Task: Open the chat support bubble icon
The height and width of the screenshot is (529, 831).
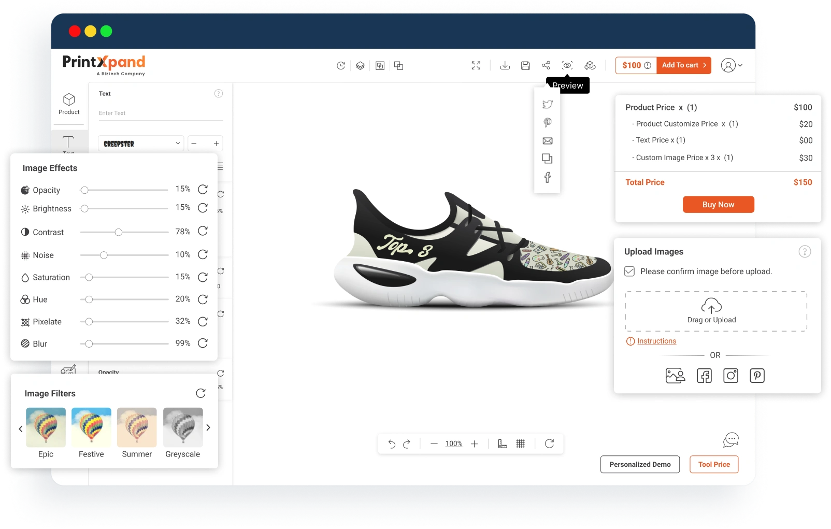Action: tap(730, 440)
